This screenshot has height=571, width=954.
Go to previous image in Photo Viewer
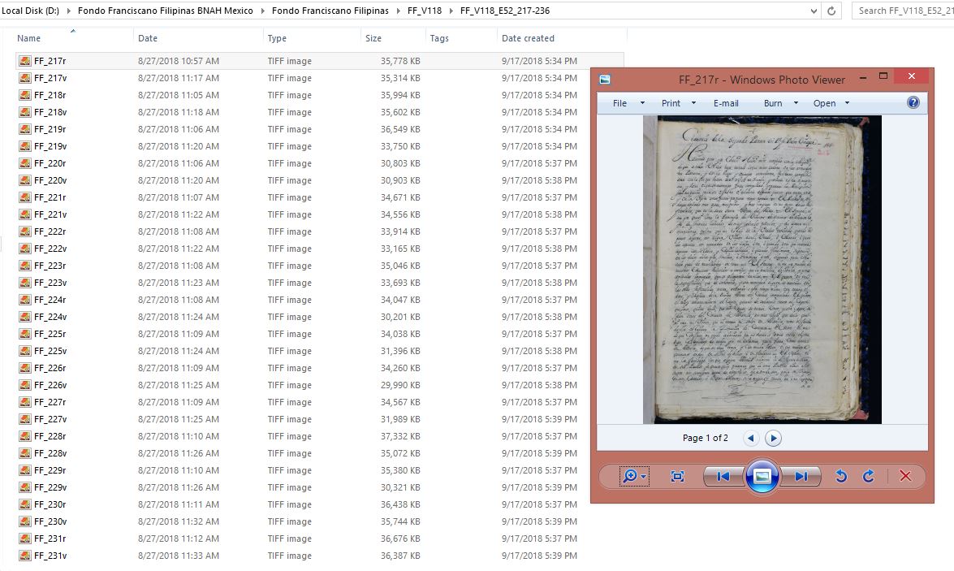723,477
